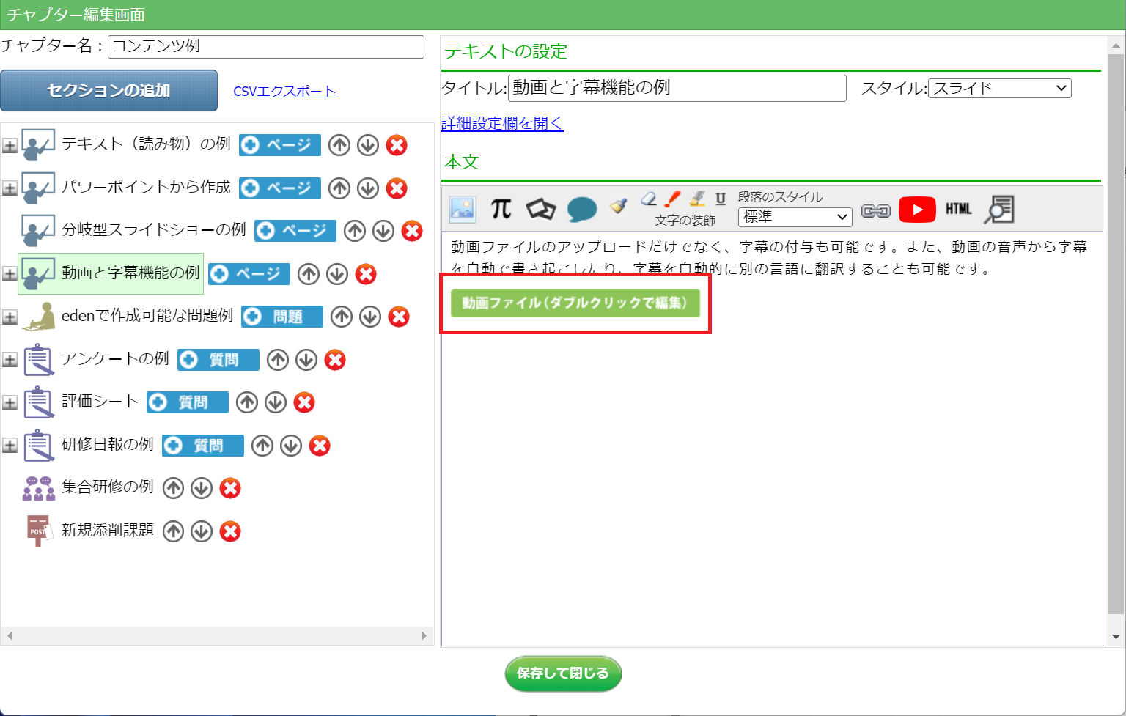Insert a YouTube video
Image resolution: width=1126 pixels, height=716 pixels.
coord(916,210)
